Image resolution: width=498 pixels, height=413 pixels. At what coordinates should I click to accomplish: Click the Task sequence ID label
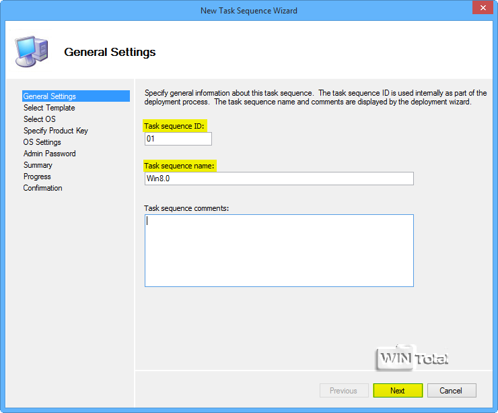pos(174,126)
